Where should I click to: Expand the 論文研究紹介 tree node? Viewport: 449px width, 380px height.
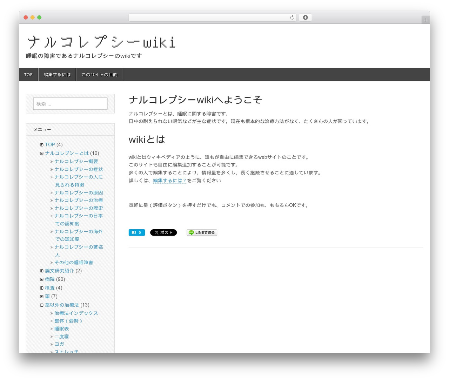(x=42, y=271)
